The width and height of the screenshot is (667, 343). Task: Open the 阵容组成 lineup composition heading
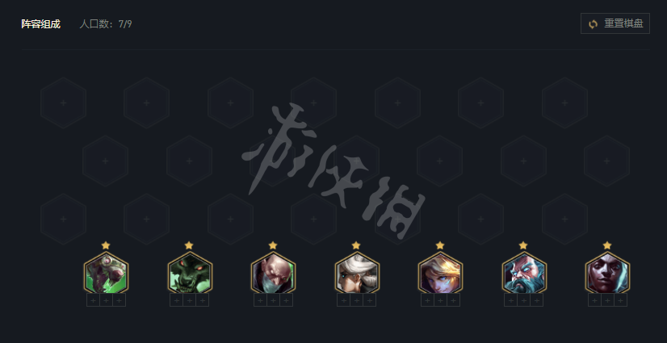(x=41, y=23)
